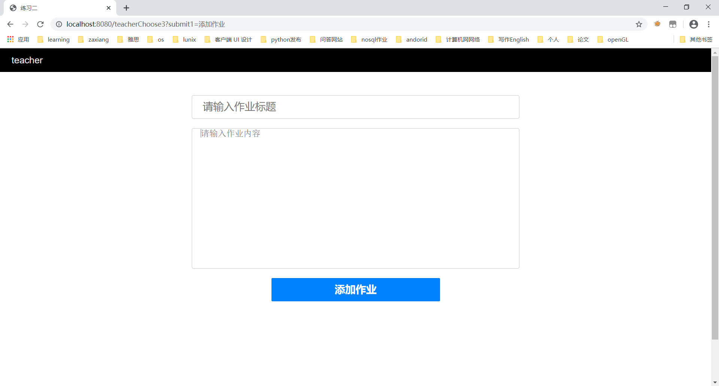Click the down arrow on the scrollbar
The width and height of the screenshot is (719, 386).
(x=715, y=382)
